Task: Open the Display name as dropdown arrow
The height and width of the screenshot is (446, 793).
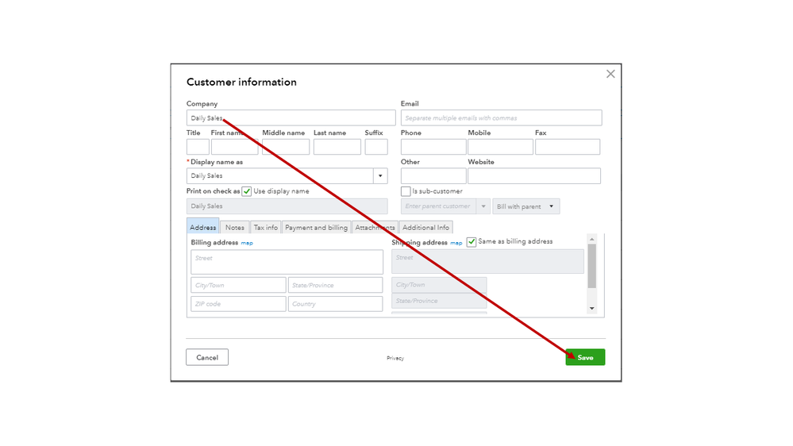Action: tap(380, 176)
